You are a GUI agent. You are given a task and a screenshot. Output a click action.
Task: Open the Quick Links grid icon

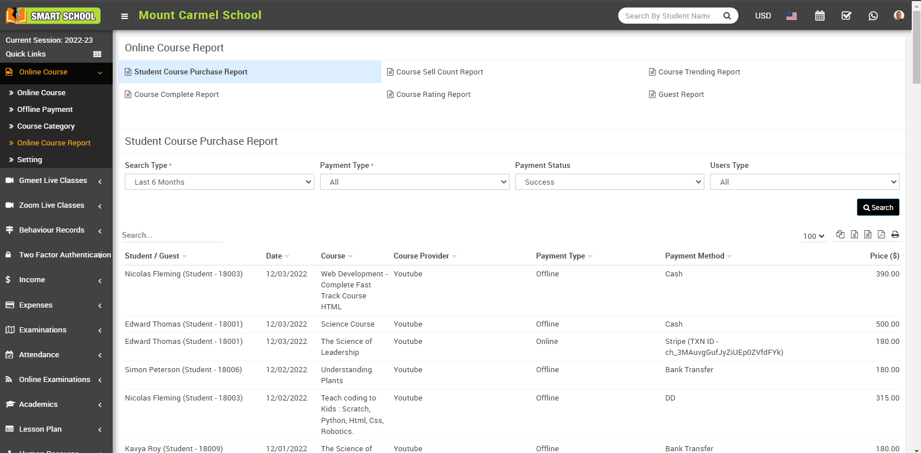(x=97, y=54)
